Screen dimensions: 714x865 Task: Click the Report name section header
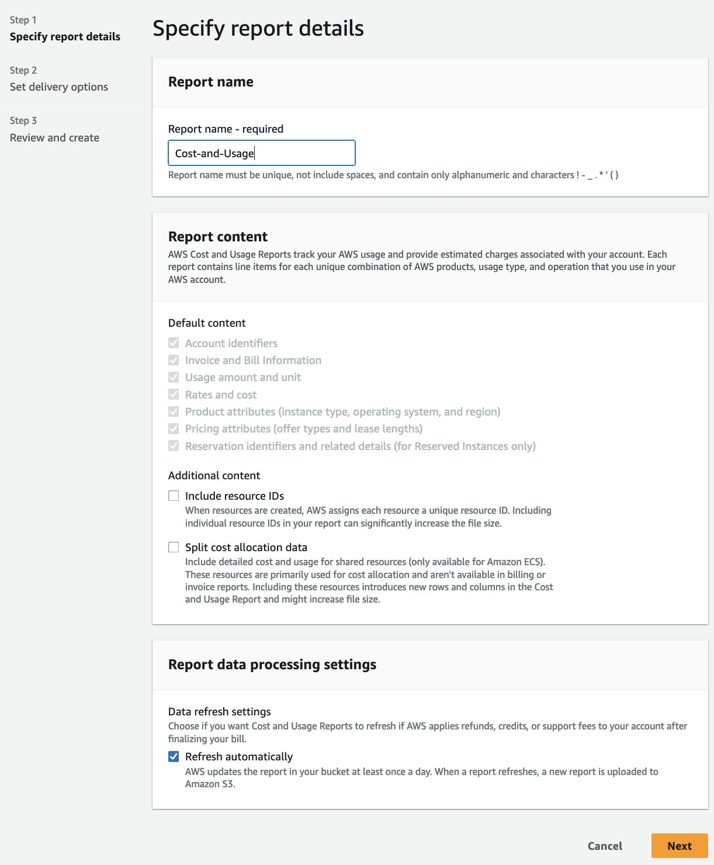click(211, 82)
